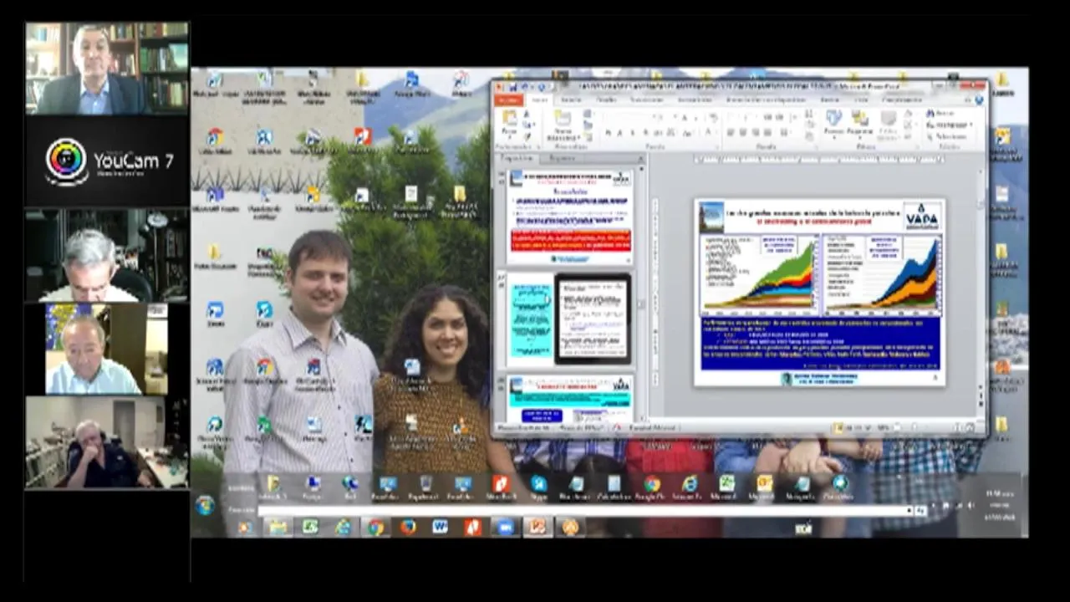1070x602 pixels.
Task: Switch to the Slides pane tab
Action: pos(517,157)
